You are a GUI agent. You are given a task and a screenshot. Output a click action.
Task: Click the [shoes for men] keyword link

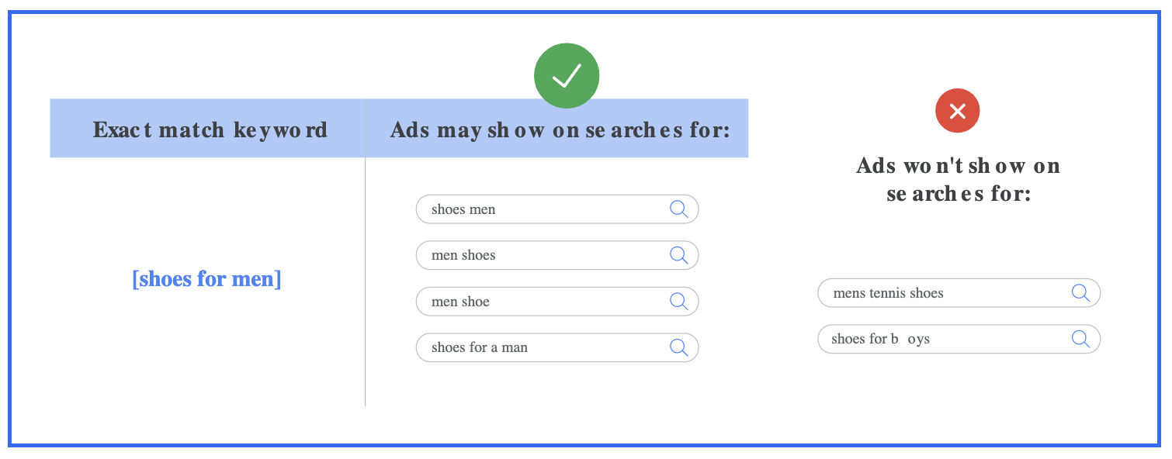pos(207,278)
